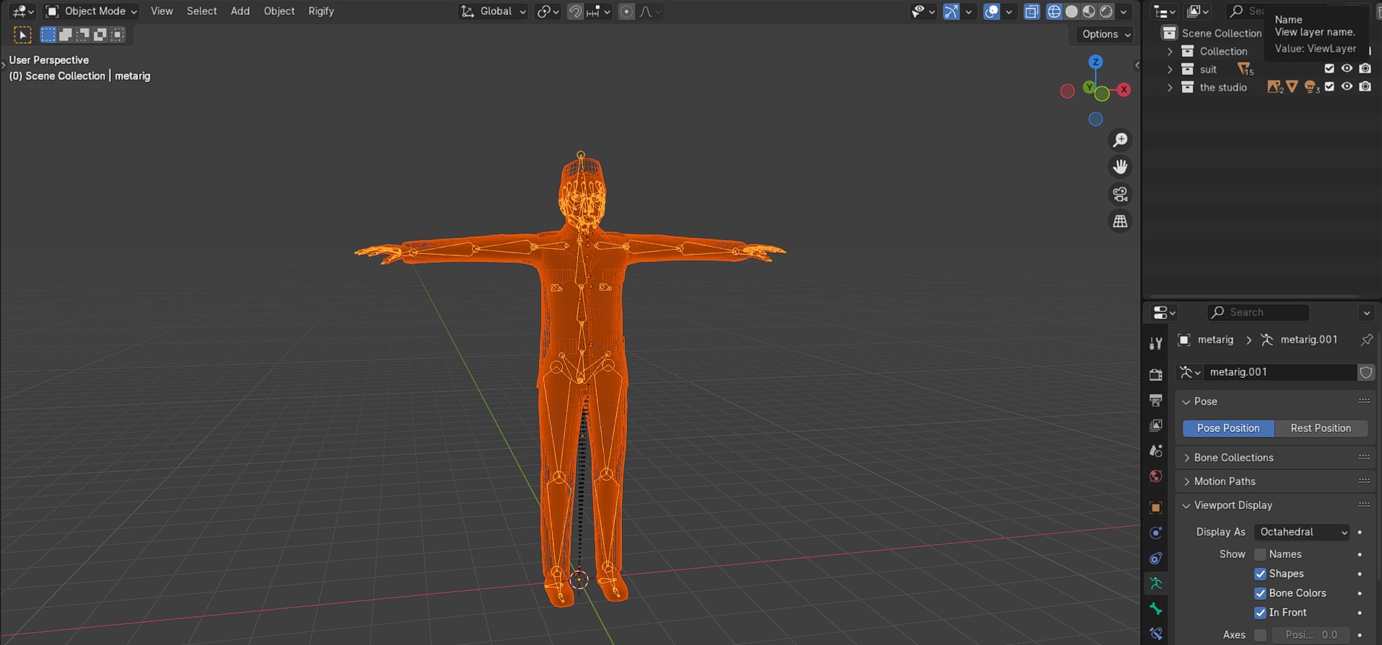
Task: Toggle X-Ray mode
Action: [1031, 11]
